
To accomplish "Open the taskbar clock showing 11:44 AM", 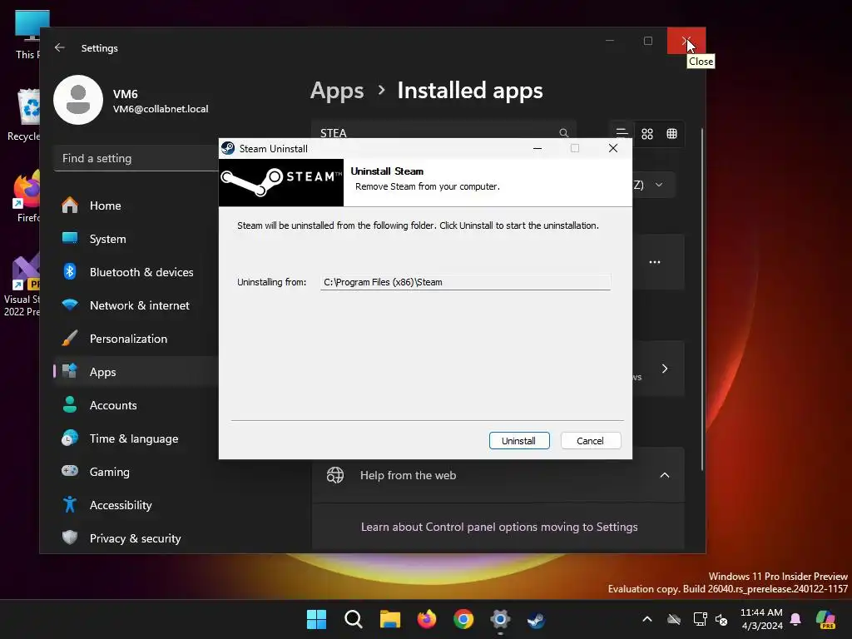I will click(x=762, y=619).
